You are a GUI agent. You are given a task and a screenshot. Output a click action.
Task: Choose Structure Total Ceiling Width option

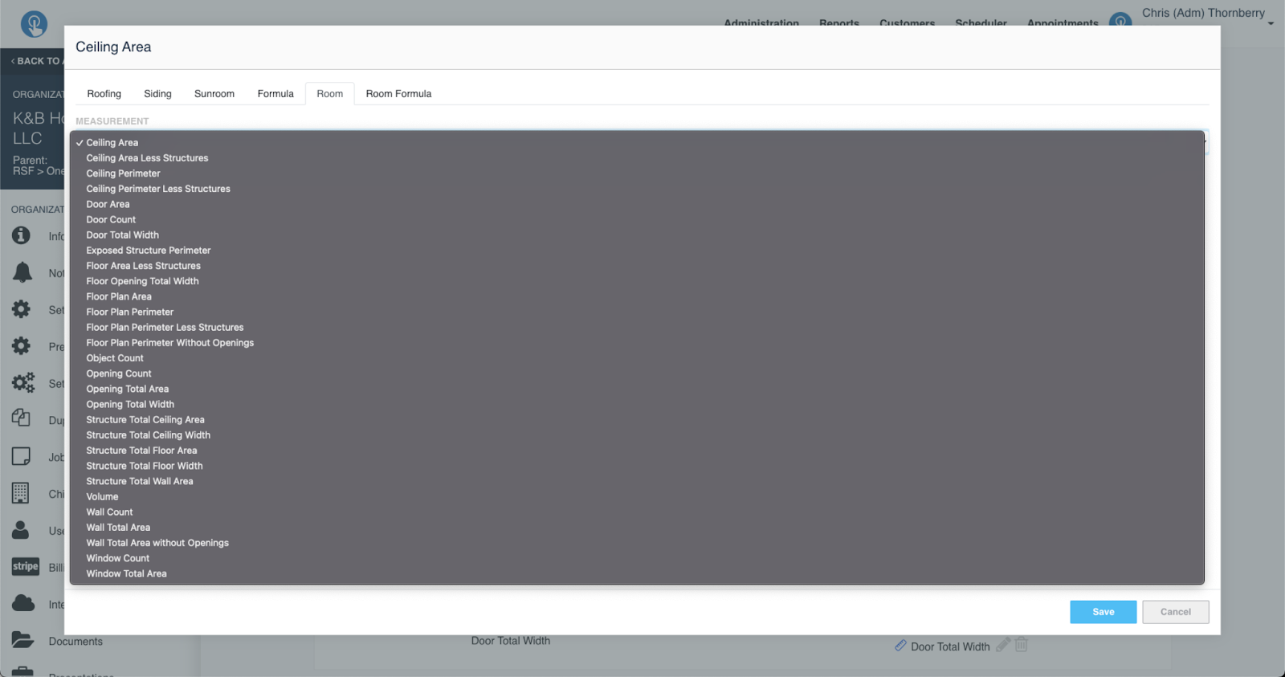[x=637, y=435]
